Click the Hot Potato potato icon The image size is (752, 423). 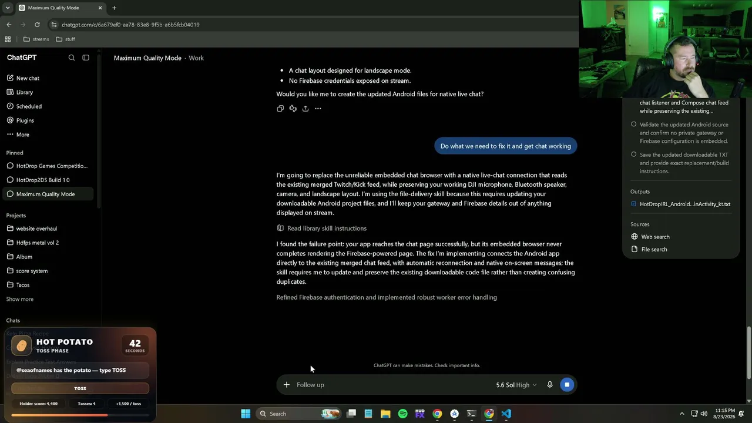21,345
